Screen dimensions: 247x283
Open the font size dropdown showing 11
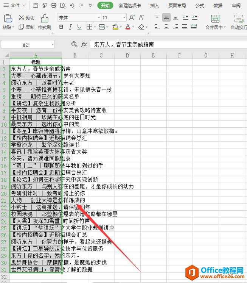click(x=124, y=18)
